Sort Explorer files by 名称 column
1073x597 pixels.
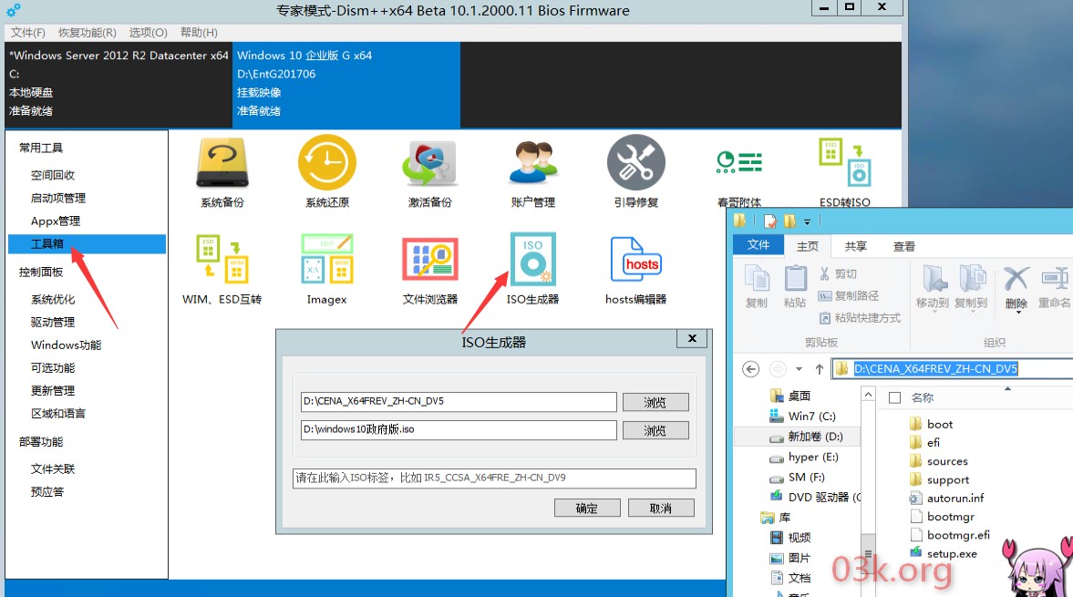923,397
